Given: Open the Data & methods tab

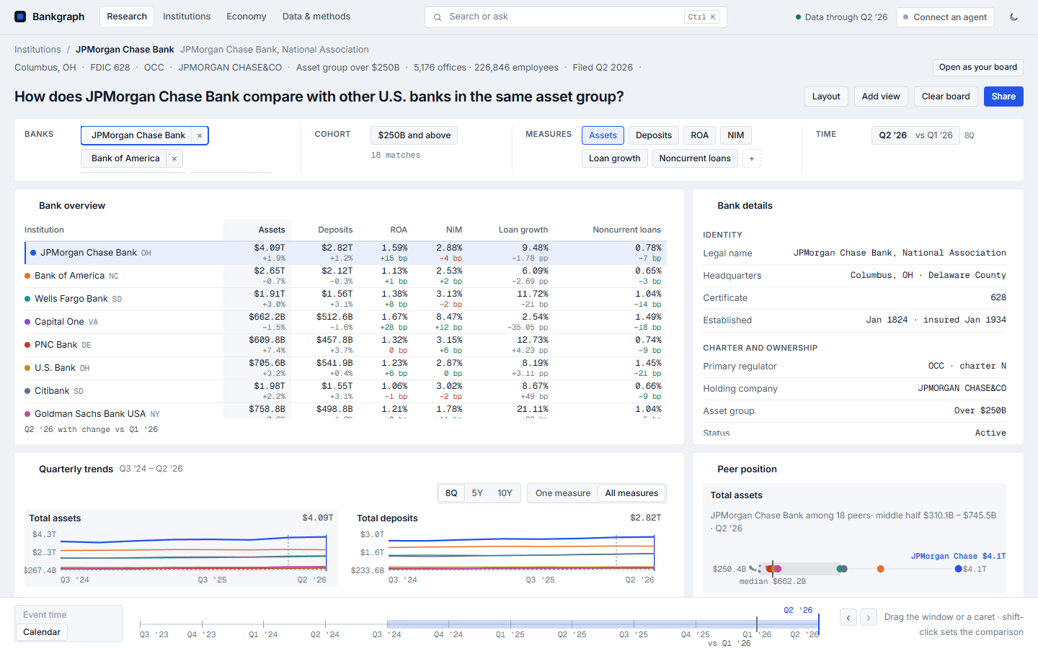Looking at the screenshot, I should (316, 17).
